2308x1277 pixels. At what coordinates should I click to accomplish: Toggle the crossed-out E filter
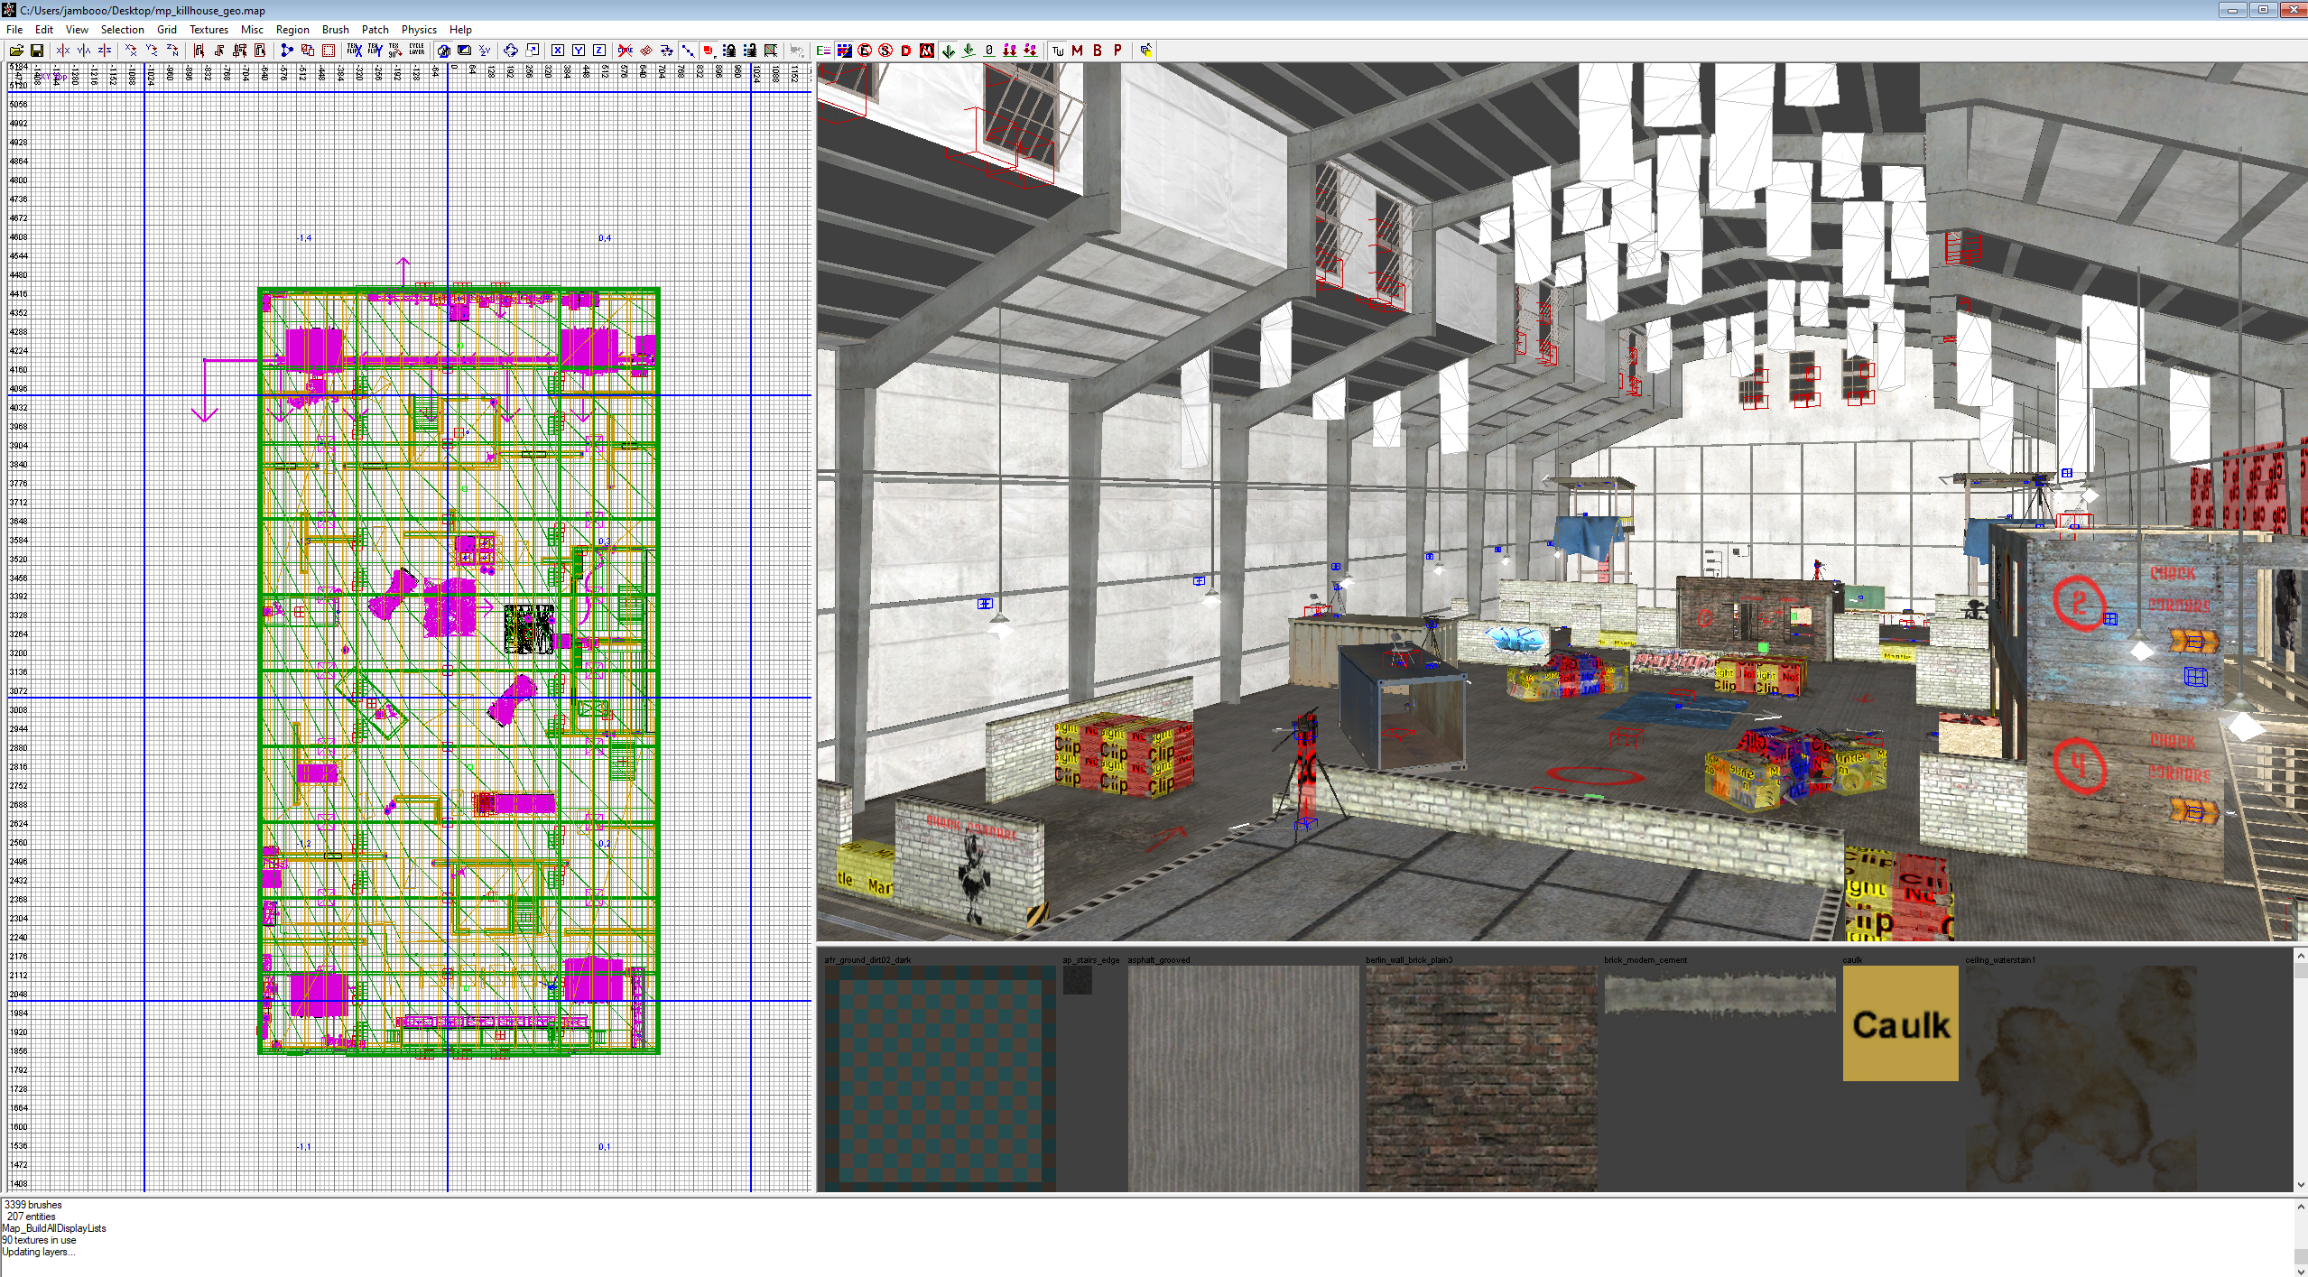point(865,51)
